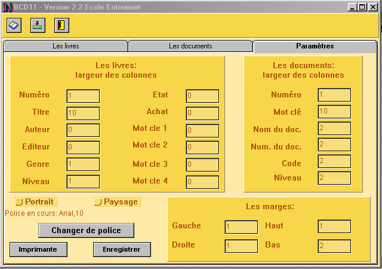
Task: Focus the Auteur column width field
Action: (x=83, y=130)
